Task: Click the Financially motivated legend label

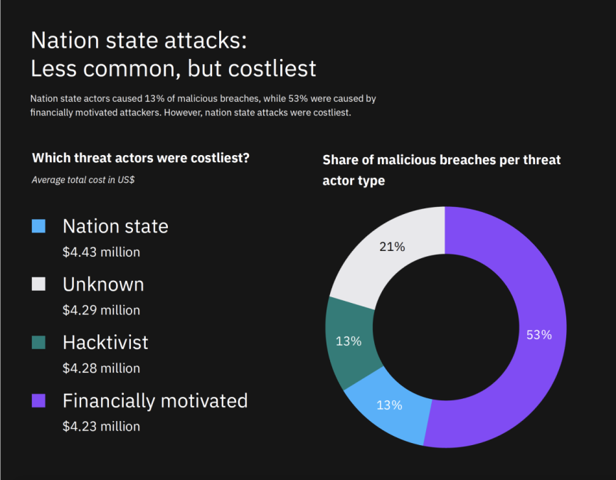Action: (x=155, y=401)
